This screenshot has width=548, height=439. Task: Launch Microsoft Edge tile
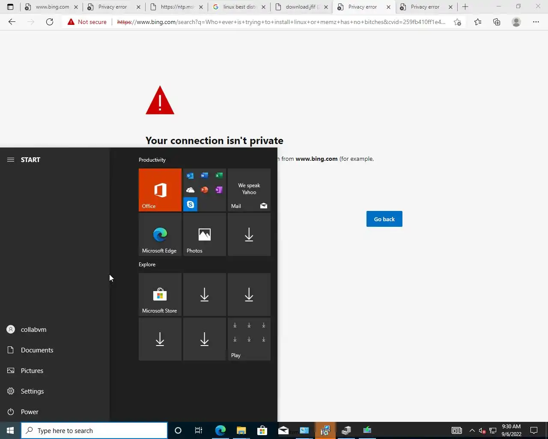click(160, 235)
